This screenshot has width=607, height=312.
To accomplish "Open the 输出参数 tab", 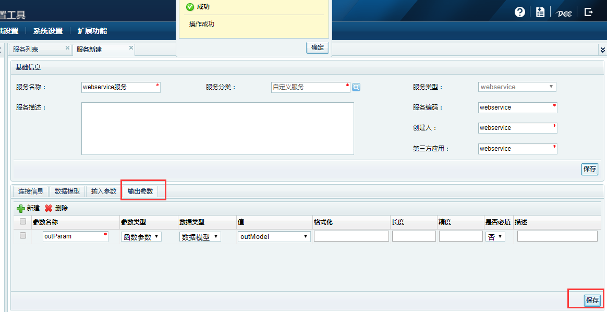I will [140, 191].
